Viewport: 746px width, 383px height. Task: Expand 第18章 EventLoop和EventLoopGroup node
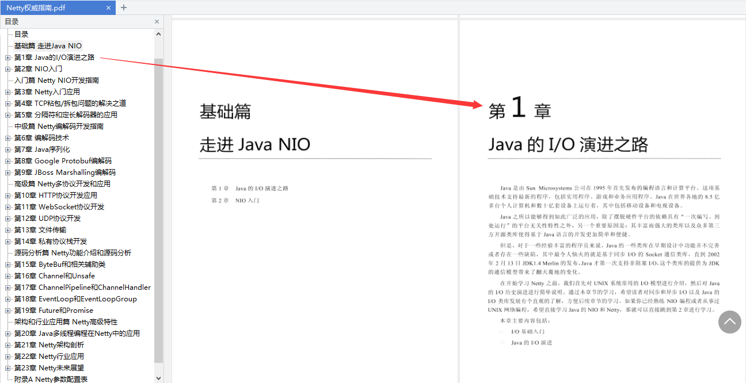coord(7,299)
